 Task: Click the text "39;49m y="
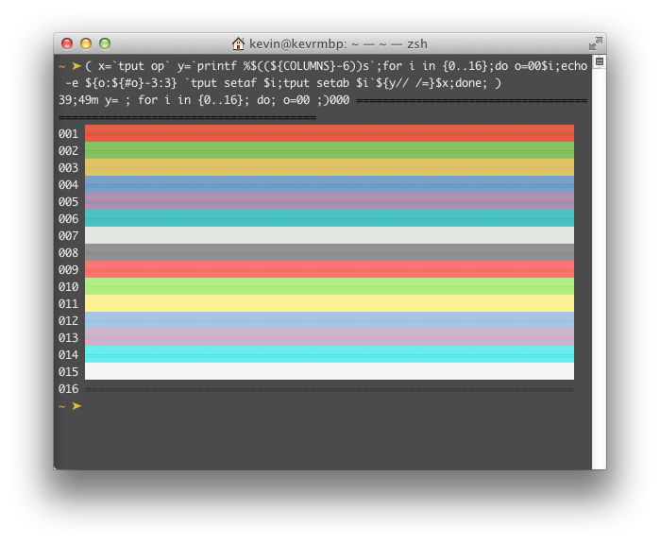(89, 100)
